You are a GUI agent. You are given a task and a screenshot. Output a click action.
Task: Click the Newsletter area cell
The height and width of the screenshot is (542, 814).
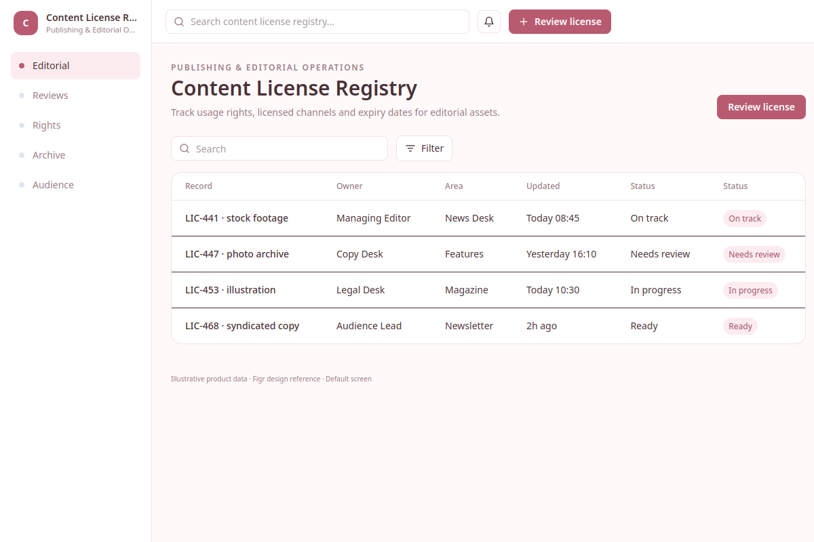(469, 326)
